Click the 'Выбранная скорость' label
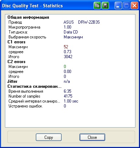 (x=27, y=37)
